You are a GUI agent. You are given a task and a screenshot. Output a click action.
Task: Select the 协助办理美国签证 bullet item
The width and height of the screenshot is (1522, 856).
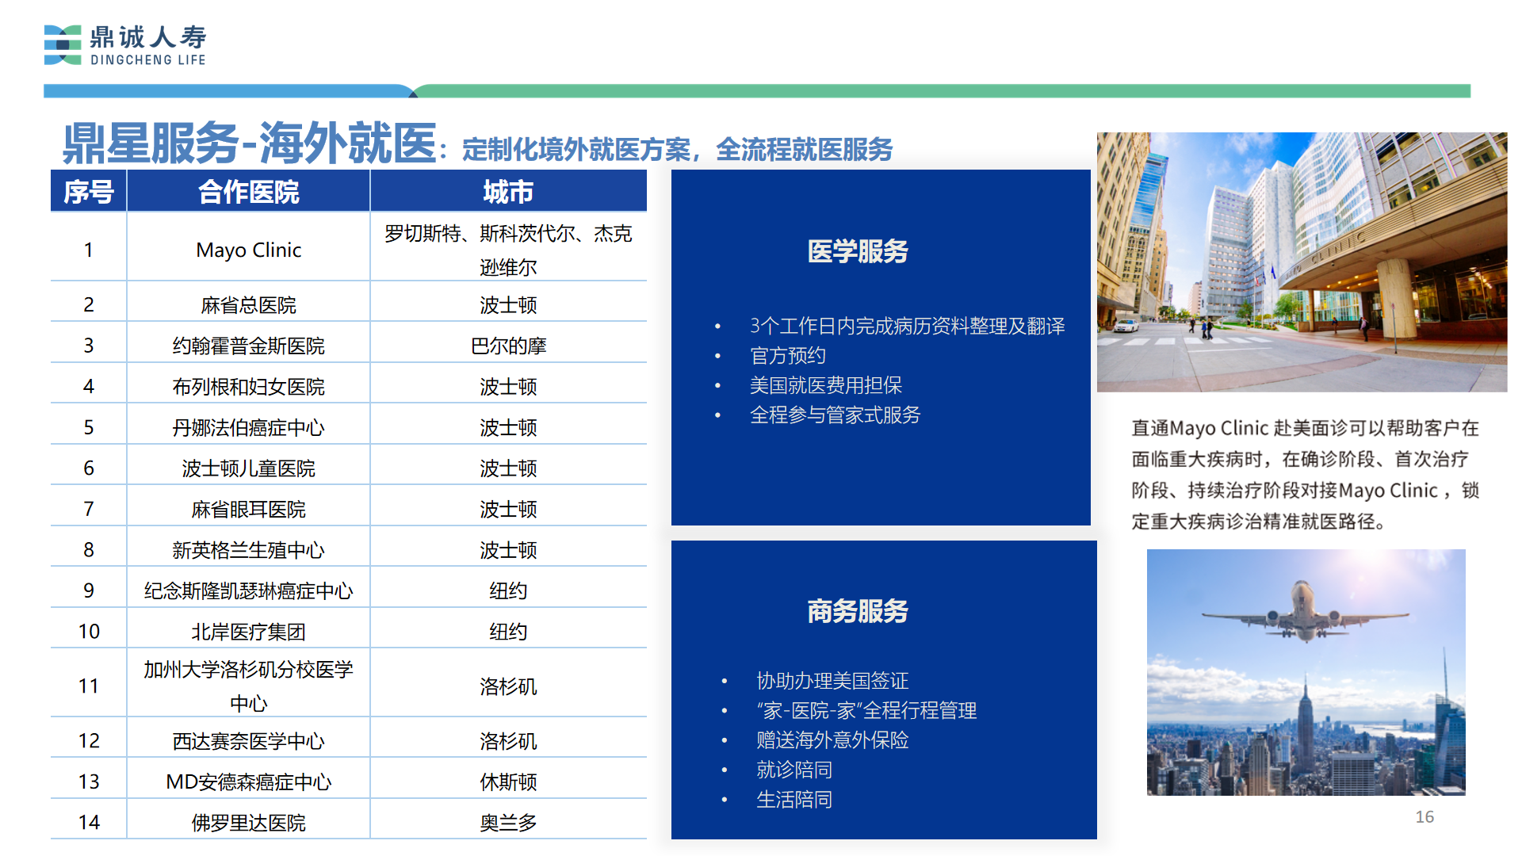point(832,681)
